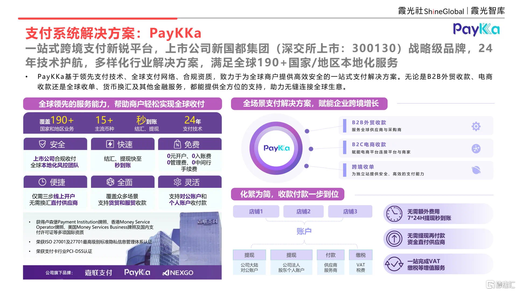Click 为独立站提供安全、高效的支付能力 text

(388, 174)
